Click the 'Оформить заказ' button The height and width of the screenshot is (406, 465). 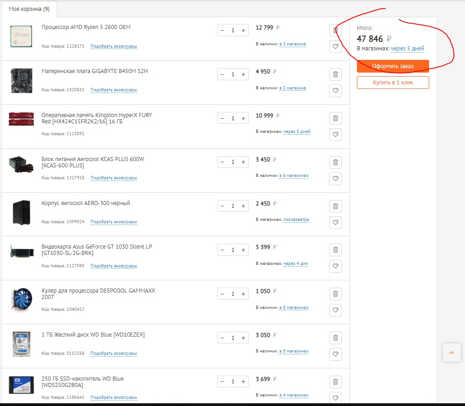[393, 66]
